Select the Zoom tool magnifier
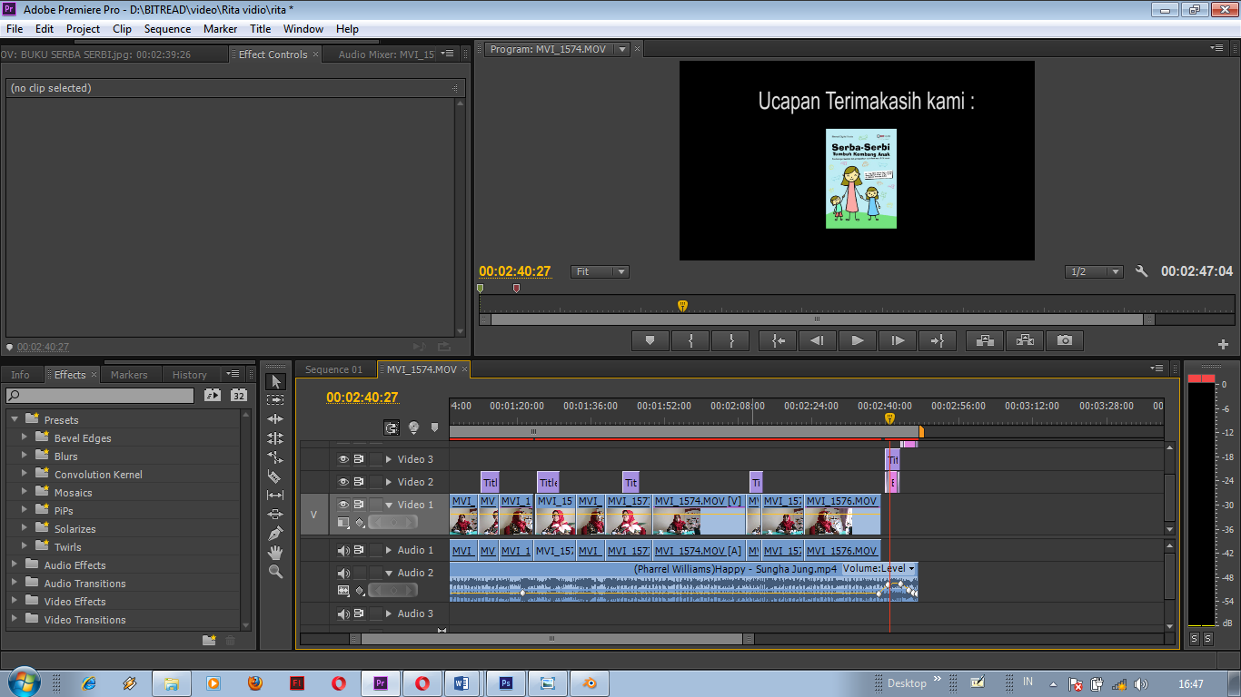Image resolution: width=1241 pixels, height=697 pixels. coord(275,572)
